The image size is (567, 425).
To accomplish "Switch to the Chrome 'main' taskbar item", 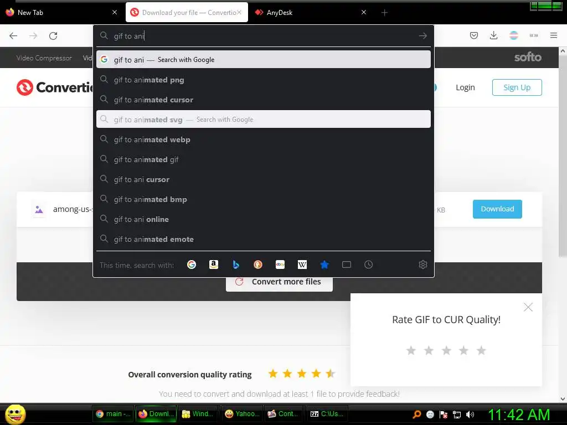I will [113, 414].
